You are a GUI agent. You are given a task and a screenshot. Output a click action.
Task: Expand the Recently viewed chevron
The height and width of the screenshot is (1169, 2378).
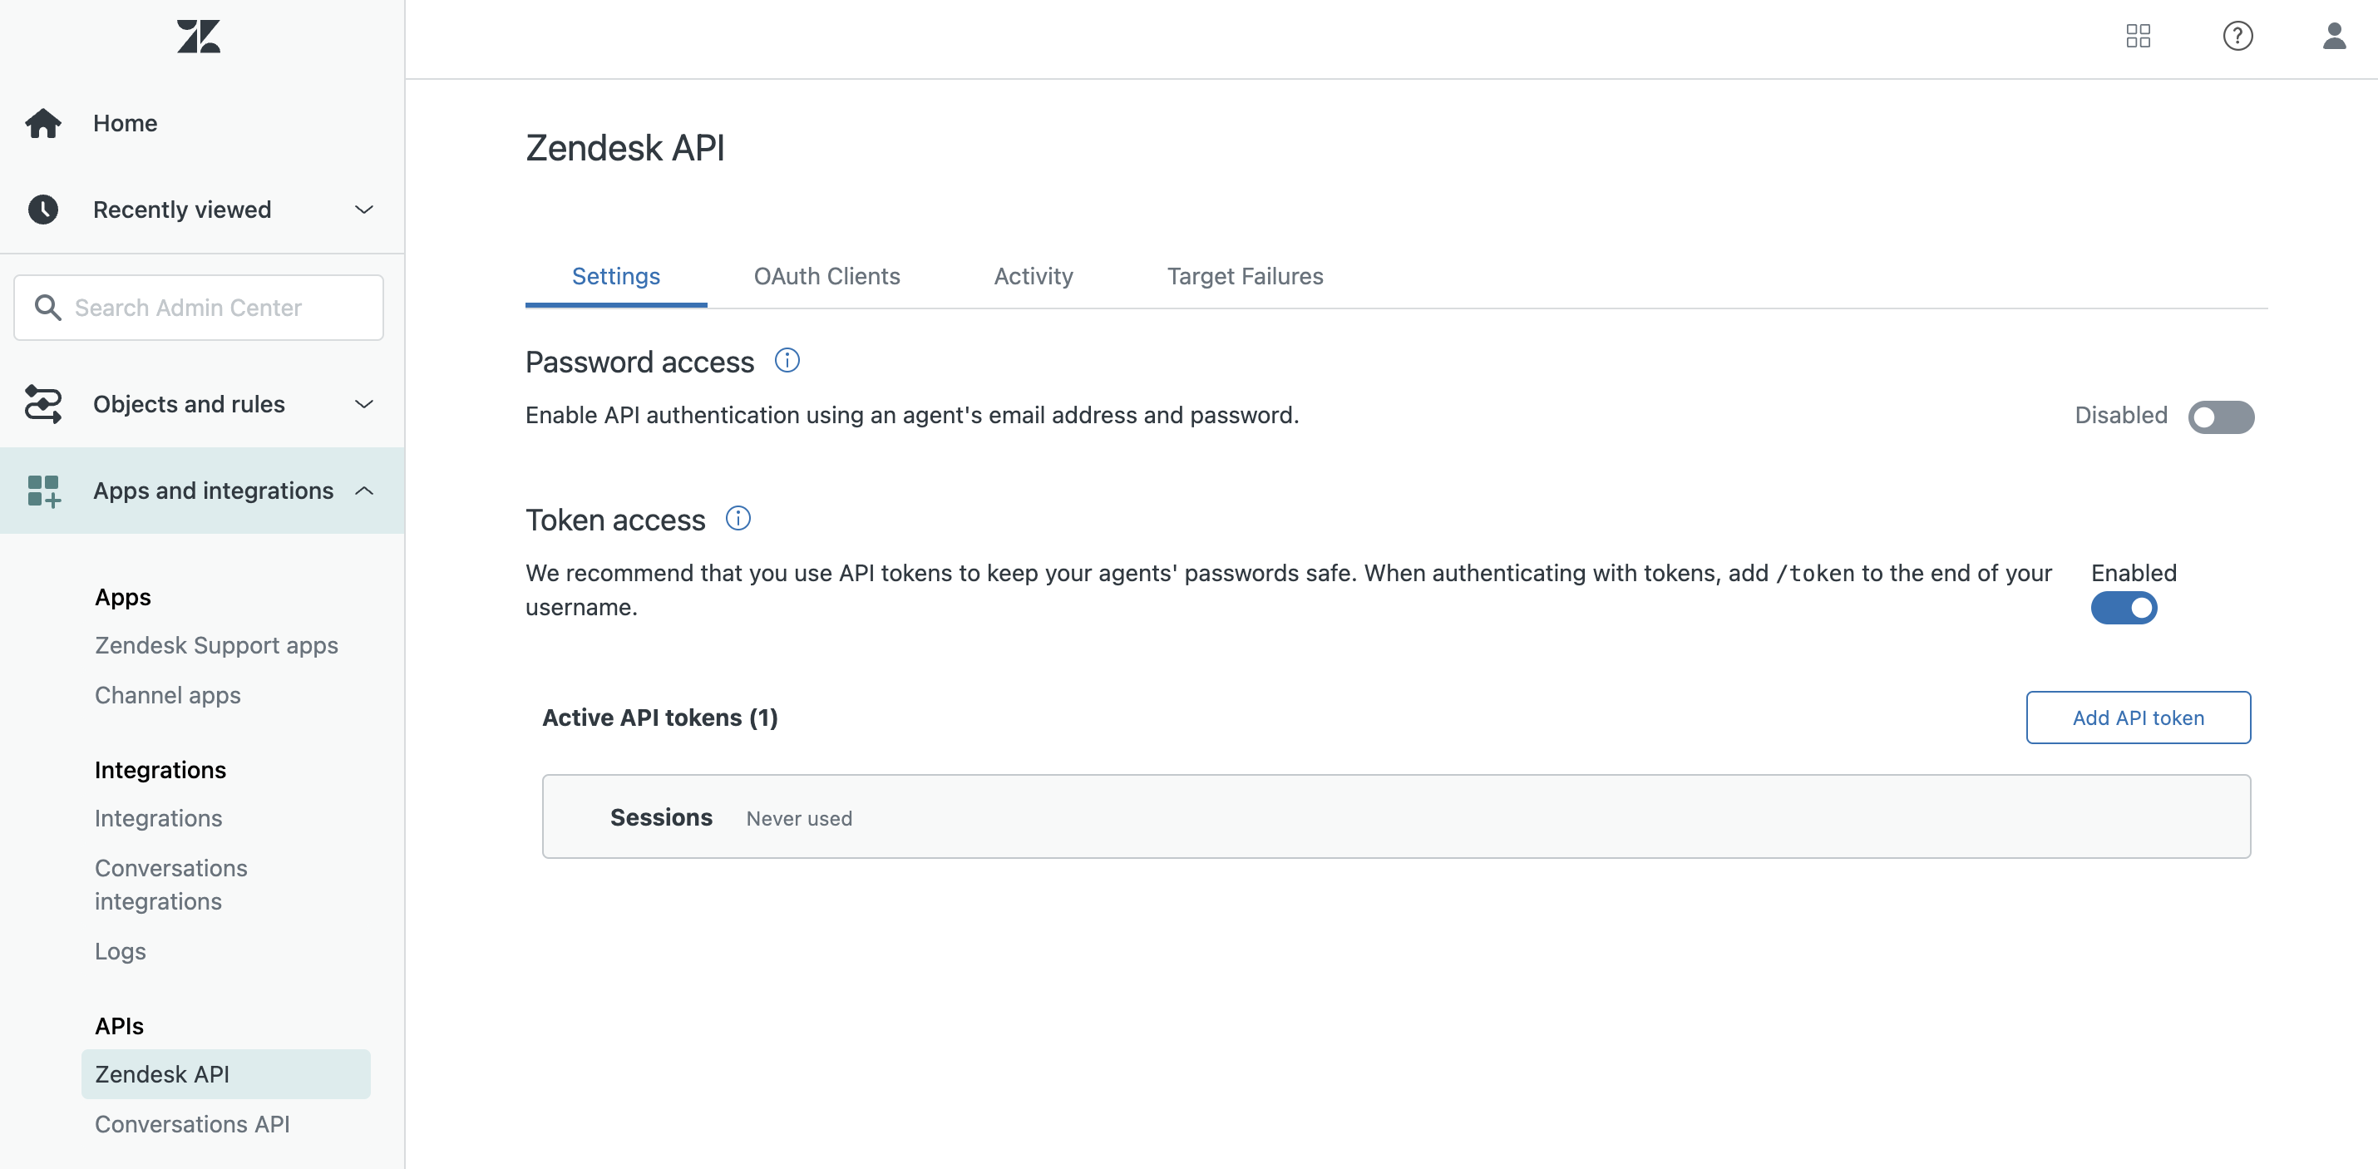click(x=365, y=210)
